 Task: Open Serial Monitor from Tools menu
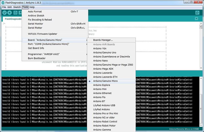[x=55, y=24]
